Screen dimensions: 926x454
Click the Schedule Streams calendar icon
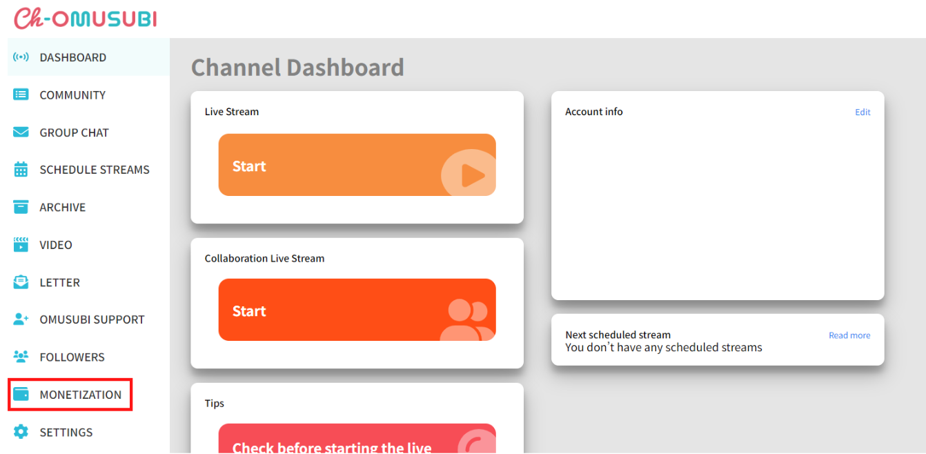[21, 169]
